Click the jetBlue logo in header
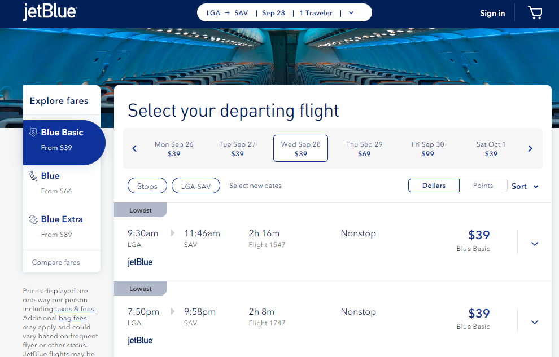This screenshot has width=559, height=357. point(50,12)
